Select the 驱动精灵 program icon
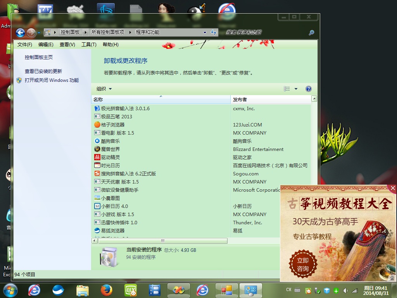397x298 pixels. click(x=97, y=157)
